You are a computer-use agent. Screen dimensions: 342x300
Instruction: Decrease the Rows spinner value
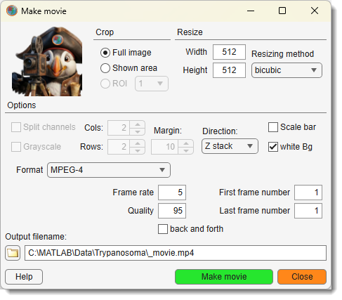click(138, 150)
